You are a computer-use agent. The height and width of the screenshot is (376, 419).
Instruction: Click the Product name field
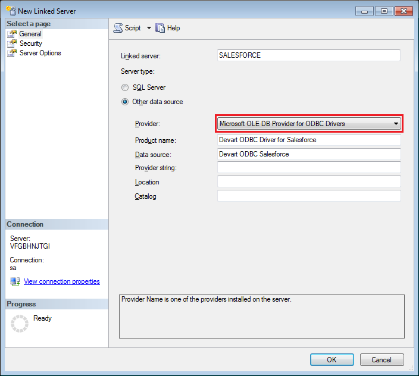tap(309, 140)
